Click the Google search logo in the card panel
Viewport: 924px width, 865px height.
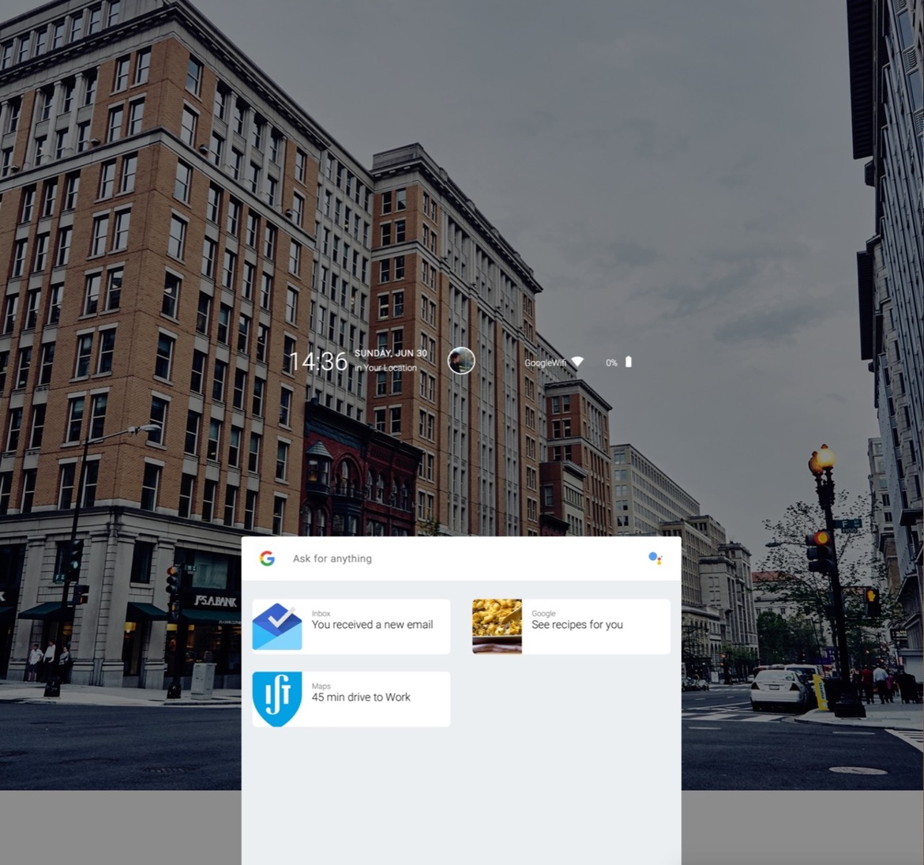click(267, 558)
